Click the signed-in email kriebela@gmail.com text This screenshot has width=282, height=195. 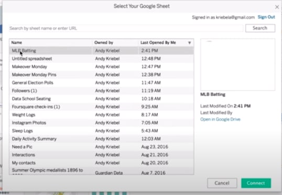[235, 17]
